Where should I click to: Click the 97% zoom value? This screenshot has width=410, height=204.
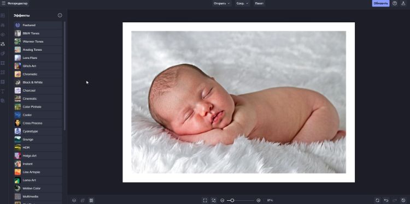coord(270,200)
